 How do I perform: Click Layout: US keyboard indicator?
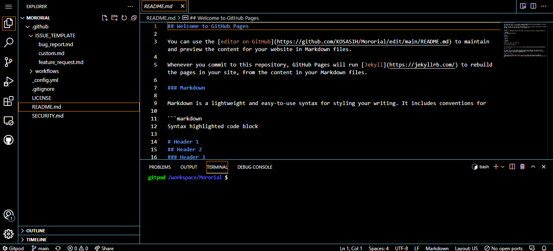pyautogui.click(x=466, y=248)
